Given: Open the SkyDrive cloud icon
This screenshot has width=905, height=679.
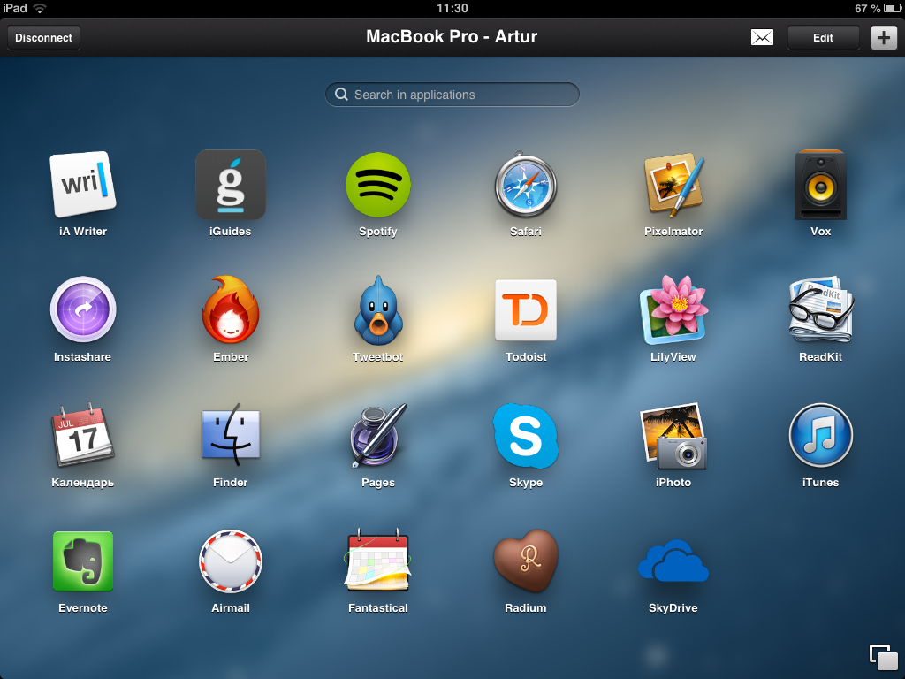Looking at the screenshot, I should (x=673, y=561).
